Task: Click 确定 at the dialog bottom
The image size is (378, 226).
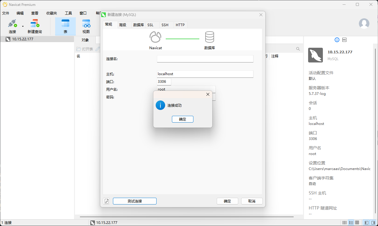Action: point(227,201)
